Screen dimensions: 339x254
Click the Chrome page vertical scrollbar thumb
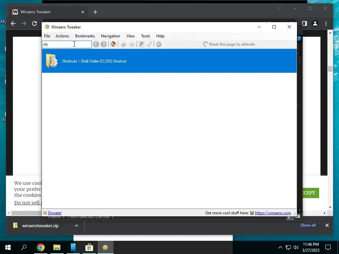pyautogui.click(x=330, y=69)
